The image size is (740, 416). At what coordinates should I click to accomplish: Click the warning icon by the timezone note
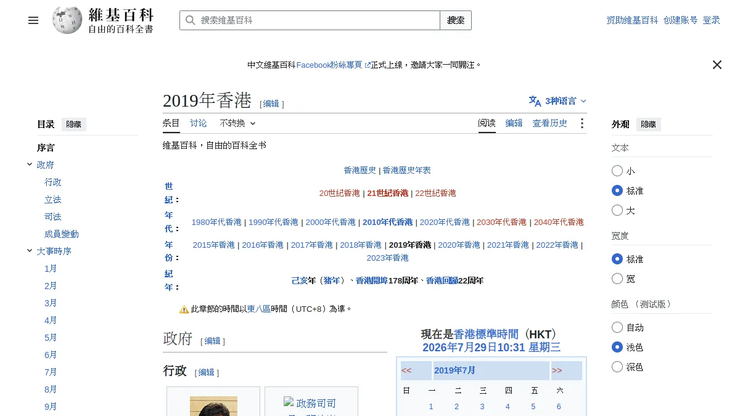pos(184,309)
